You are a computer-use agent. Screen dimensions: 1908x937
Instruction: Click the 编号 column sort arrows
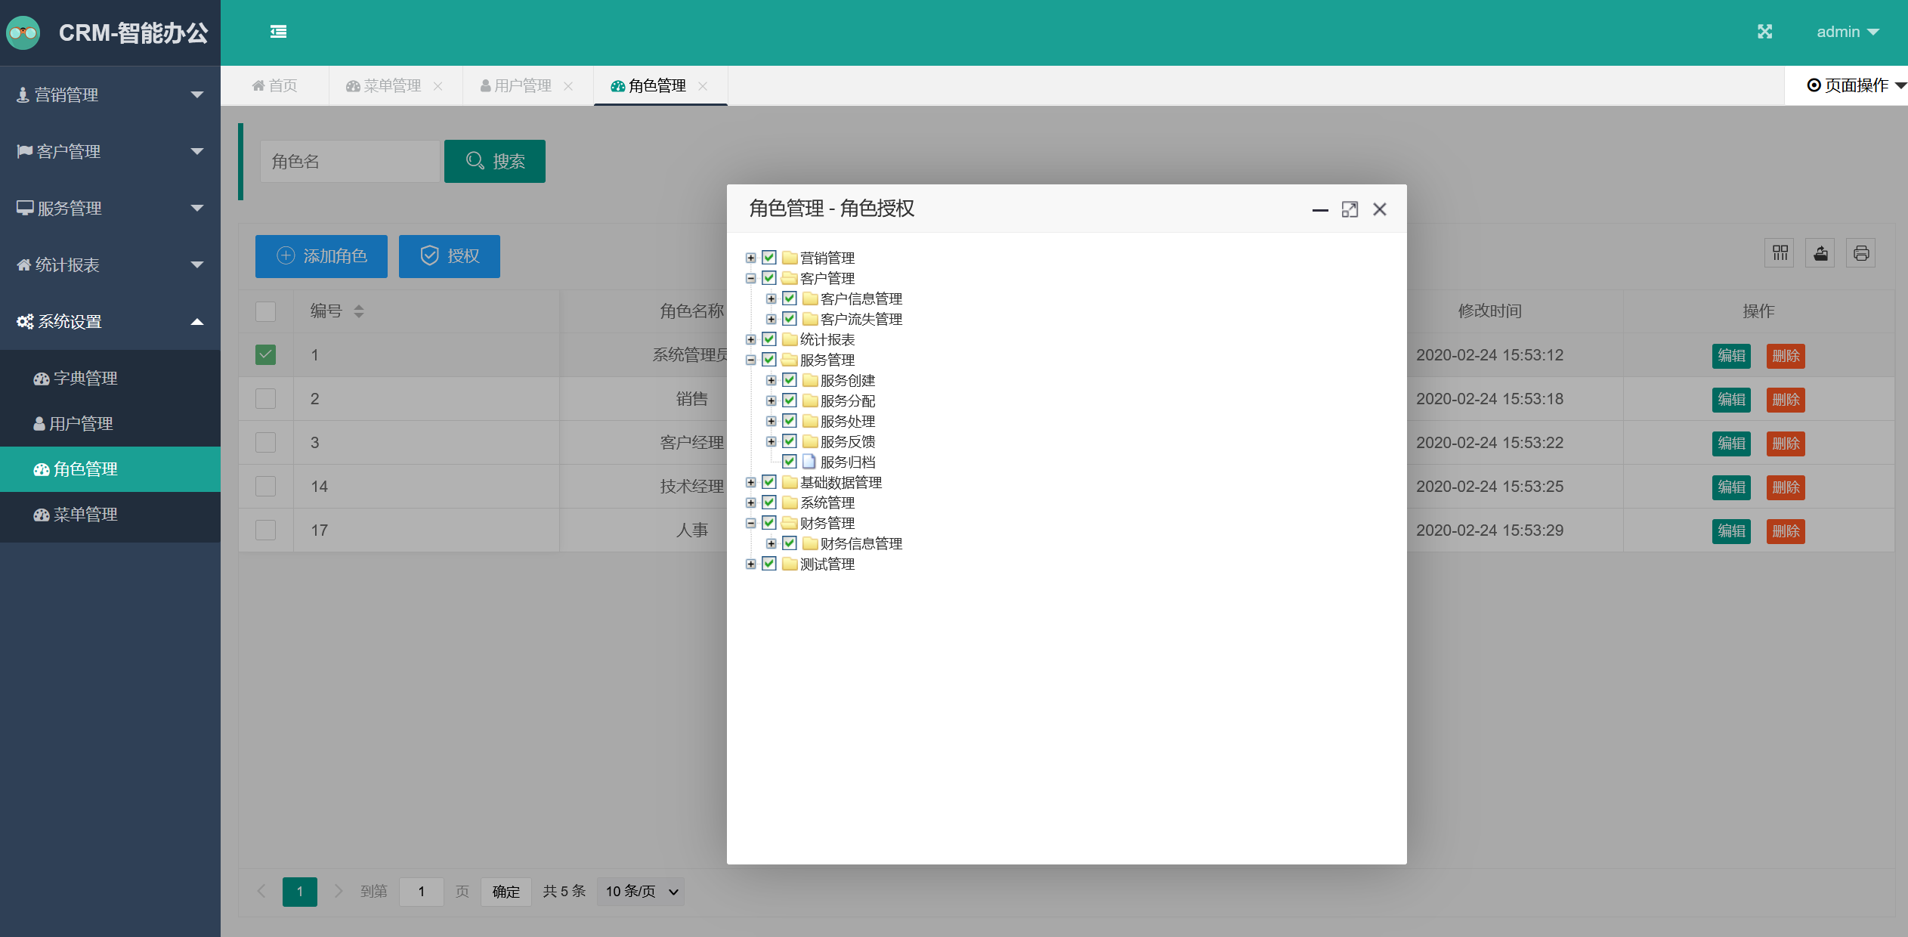coord(359,311)
